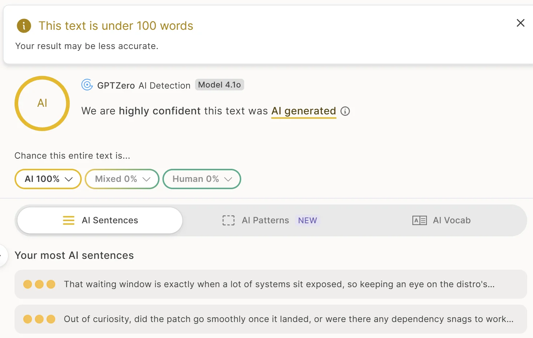The image size is (533, 338).
Task: Expand the Human 0% dropdown
Action: click(202, 179)
